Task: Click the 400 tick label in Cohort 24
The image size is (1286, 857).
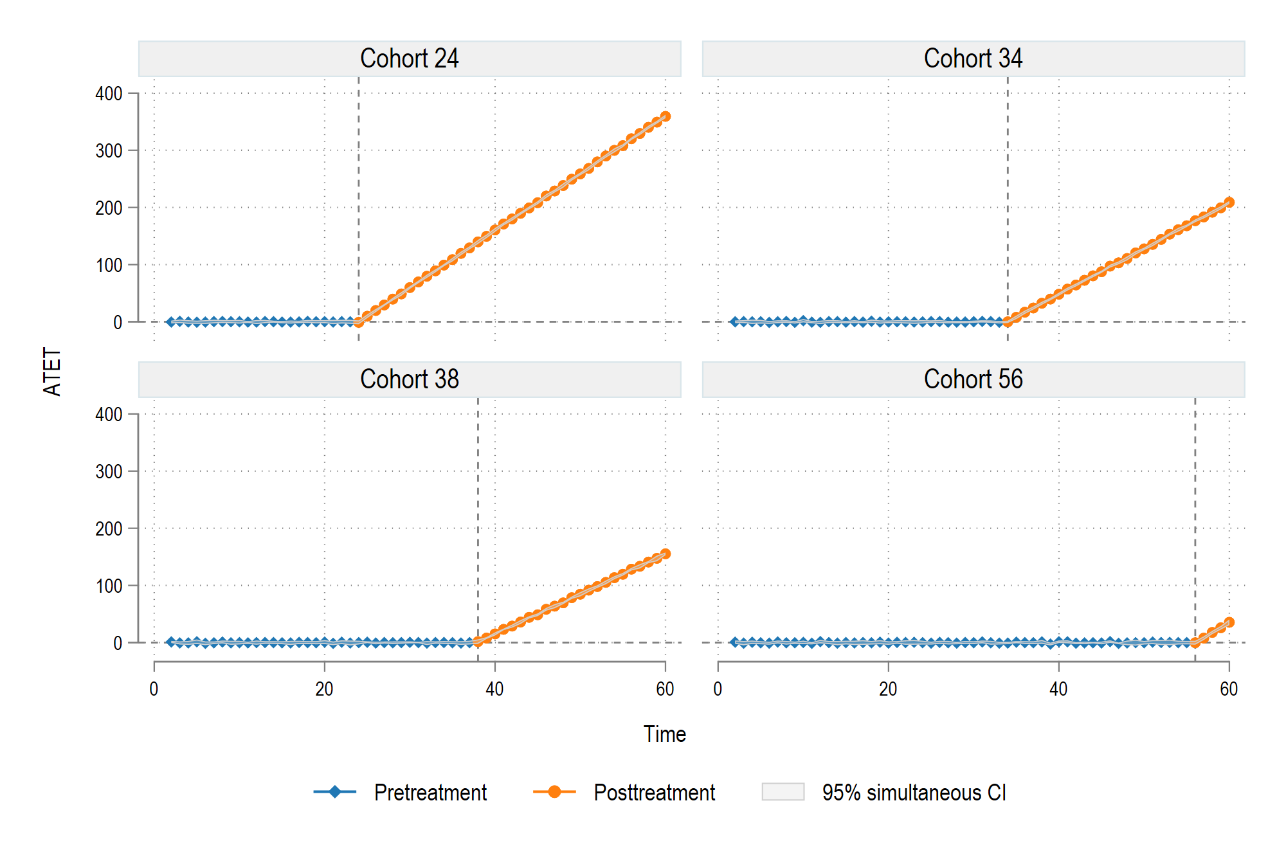Action: click(x=109, y=94)
